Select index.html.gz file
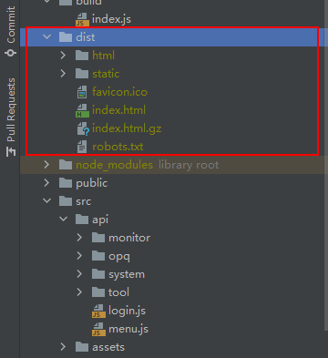Image resolution: width=328 pixels, height=358 pixels. click(127, 128)
